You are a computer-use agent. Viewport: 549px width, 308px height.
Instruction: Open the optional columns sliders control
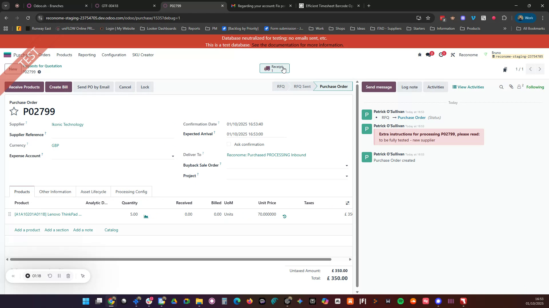pyautogui.click(x=347, y=203)
